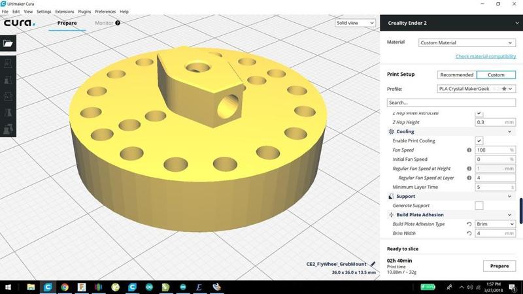Click the Z Hop Height value field
This screenshot has width=523, height=294.
click(x=496, y=122)
